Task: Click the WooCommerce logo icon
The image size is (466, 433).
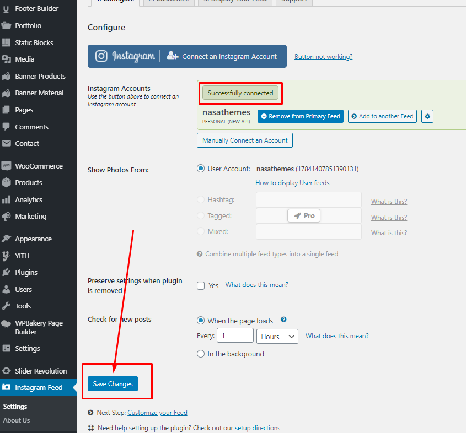Action: 6,166
